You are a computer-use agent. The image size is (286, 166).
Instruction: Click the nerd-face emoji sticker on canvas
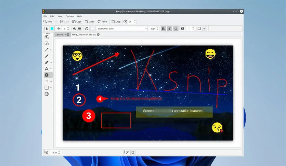(x=77, y=56)
